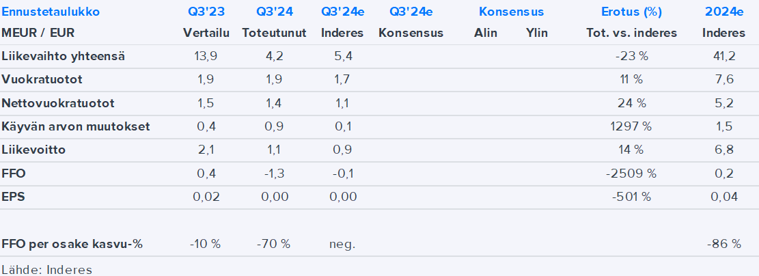759x276 pixels.
Task: Click the Käyvän arvon muutokset row label
Action: click(x=76, y=126)
